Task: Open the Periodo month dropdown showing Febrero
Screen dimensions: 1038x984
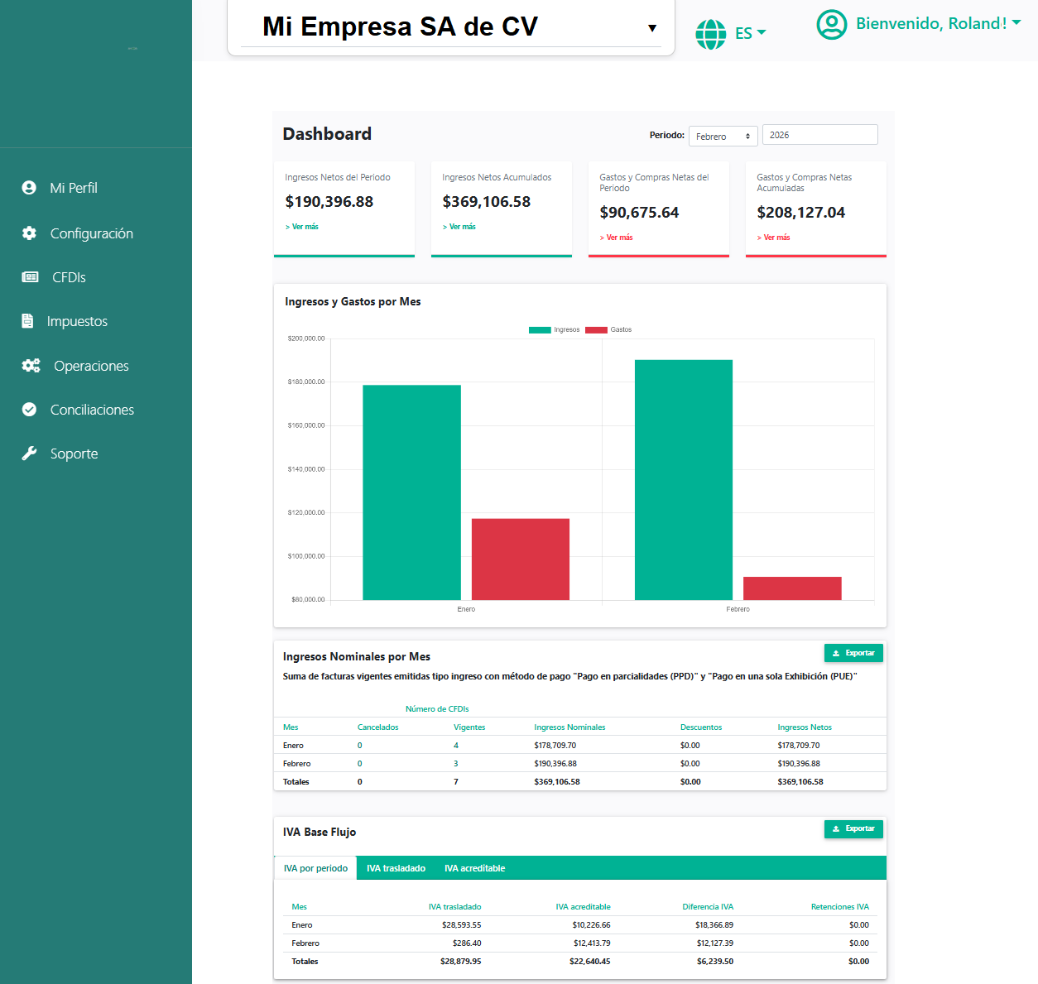Action: pos(723,135)
